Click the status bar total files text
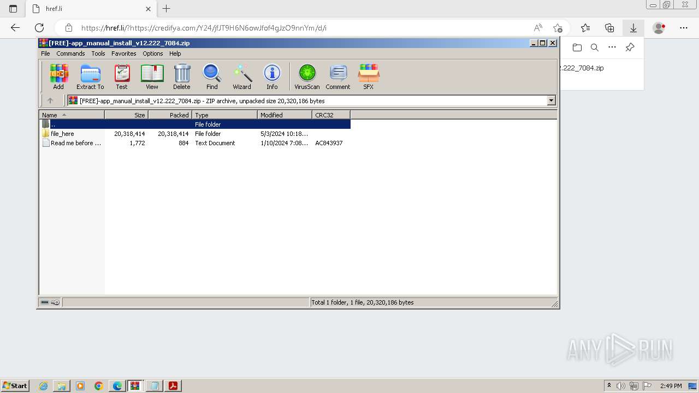This screenshot has height=393, width=699. tap(363, 302)
